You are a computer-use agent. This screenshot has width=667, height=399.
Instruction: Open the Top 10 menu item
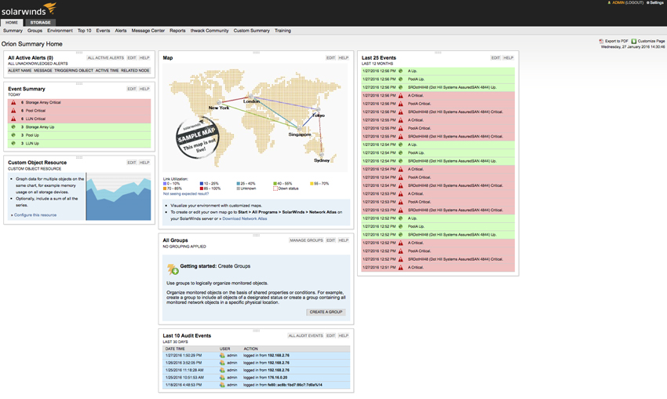click(x=84, y=31)
